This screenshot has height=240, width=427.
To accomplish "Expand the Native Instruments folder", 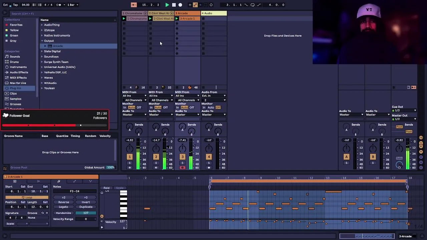I will tap(42, 36).
